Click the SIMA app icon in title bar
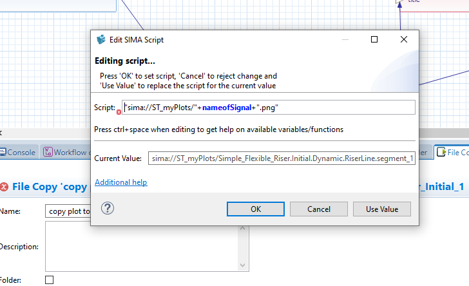The height and width of the screenshot is (286, 469). 101,39
